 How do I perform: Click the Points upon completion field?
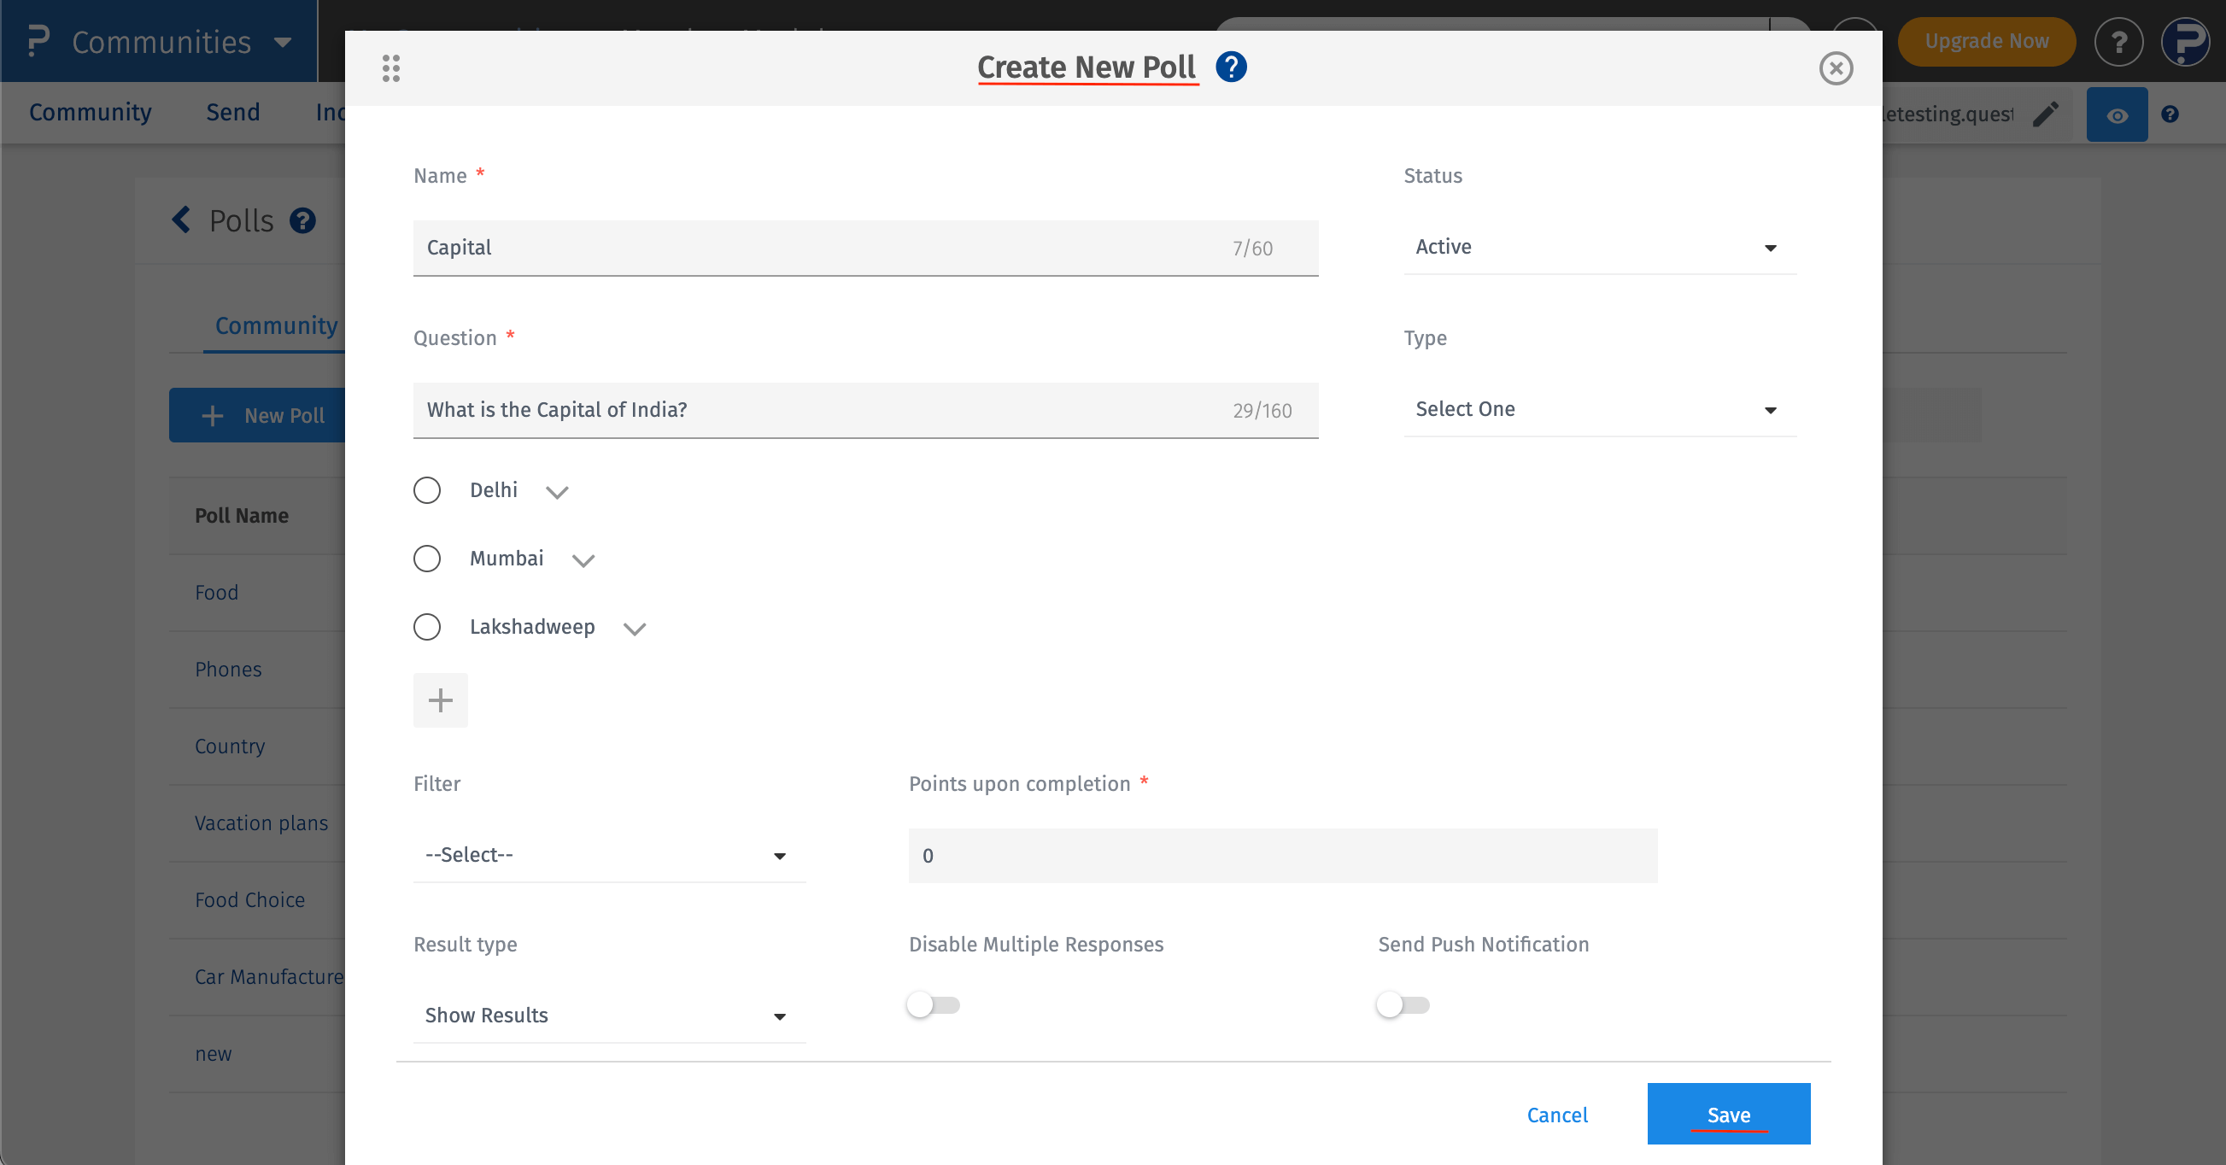pos(1281,856)
